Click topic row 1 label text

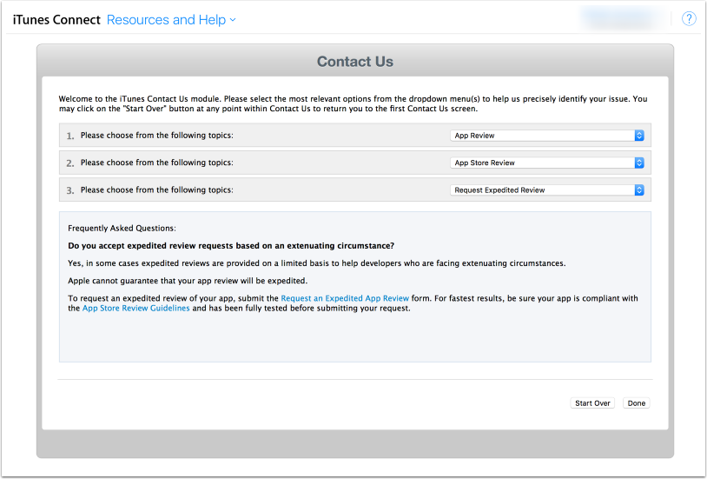pos(157,136)
